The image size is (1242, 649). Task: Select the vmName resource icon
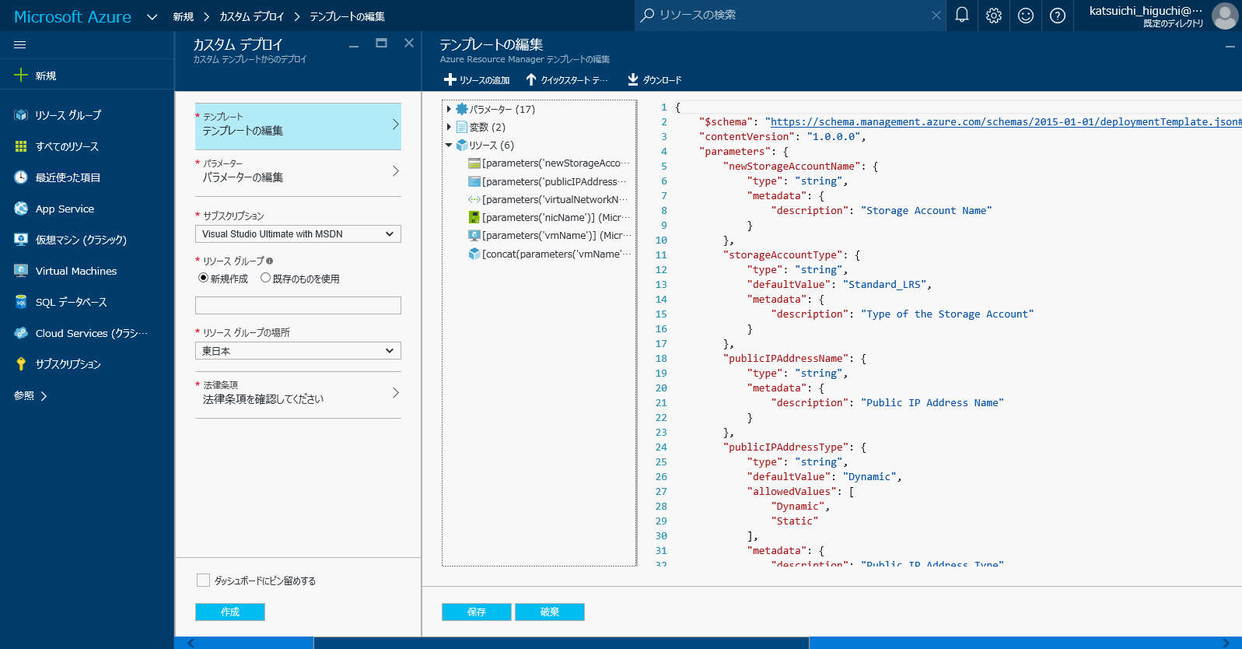(x=474, y=235)
